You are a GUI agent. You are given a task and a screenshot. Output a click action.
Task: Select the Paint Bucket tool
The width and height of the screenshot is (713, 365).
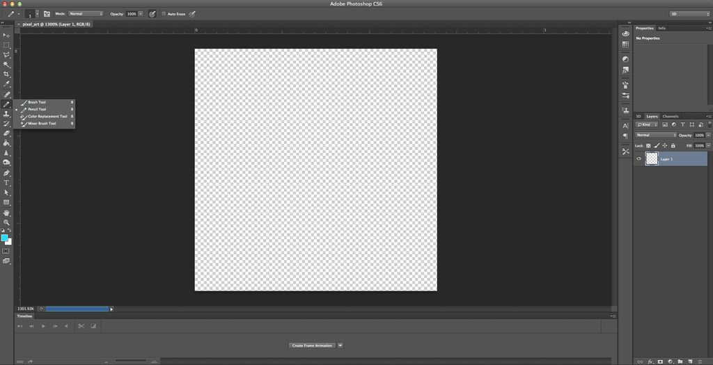tap(6, 143)
